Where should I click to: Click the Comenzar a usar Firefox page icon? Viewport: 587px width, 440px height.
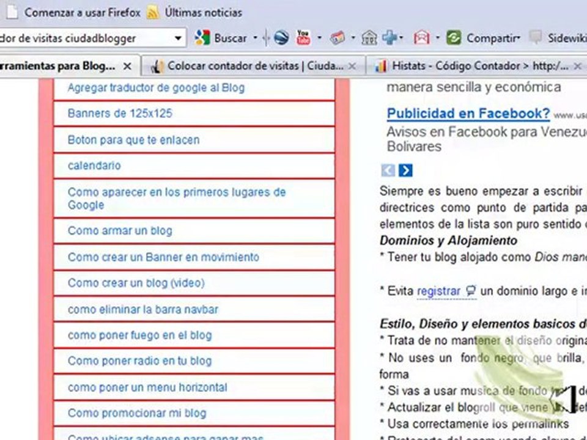[x=12, y=12]
